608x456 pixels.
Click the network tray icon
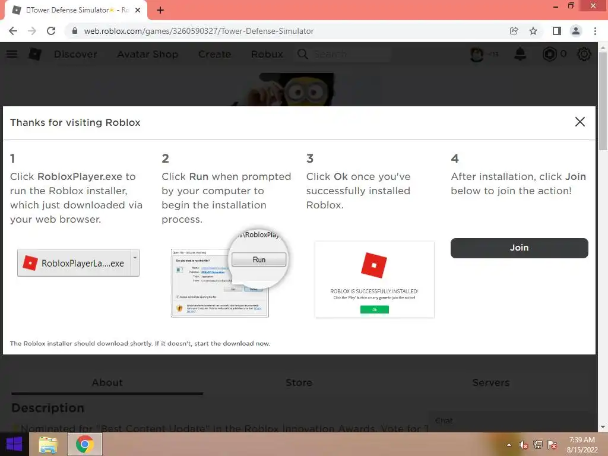[538, 445]
